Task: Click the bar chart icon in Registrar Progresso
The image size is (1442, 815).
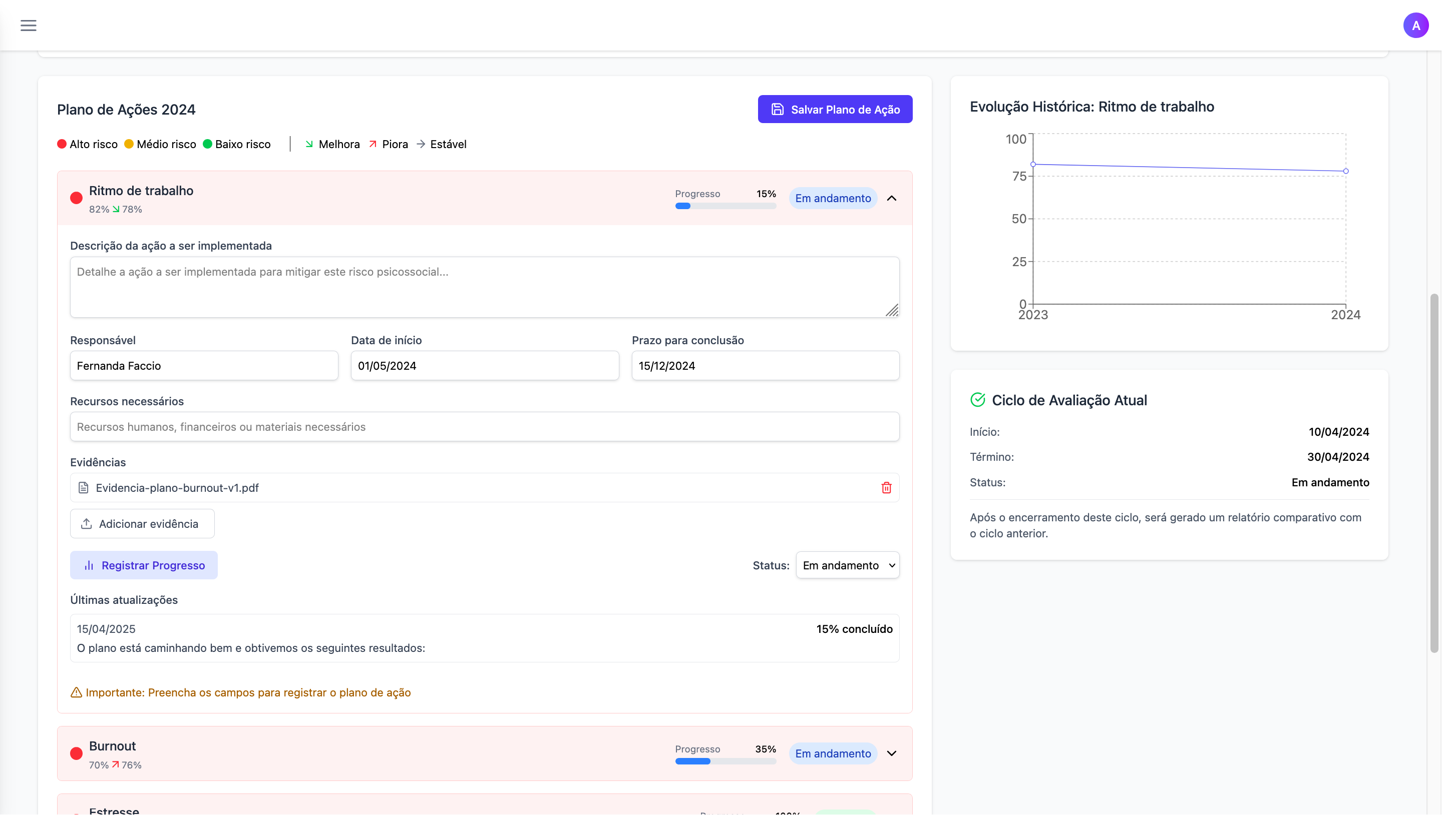Action: [x=90, y=565]
